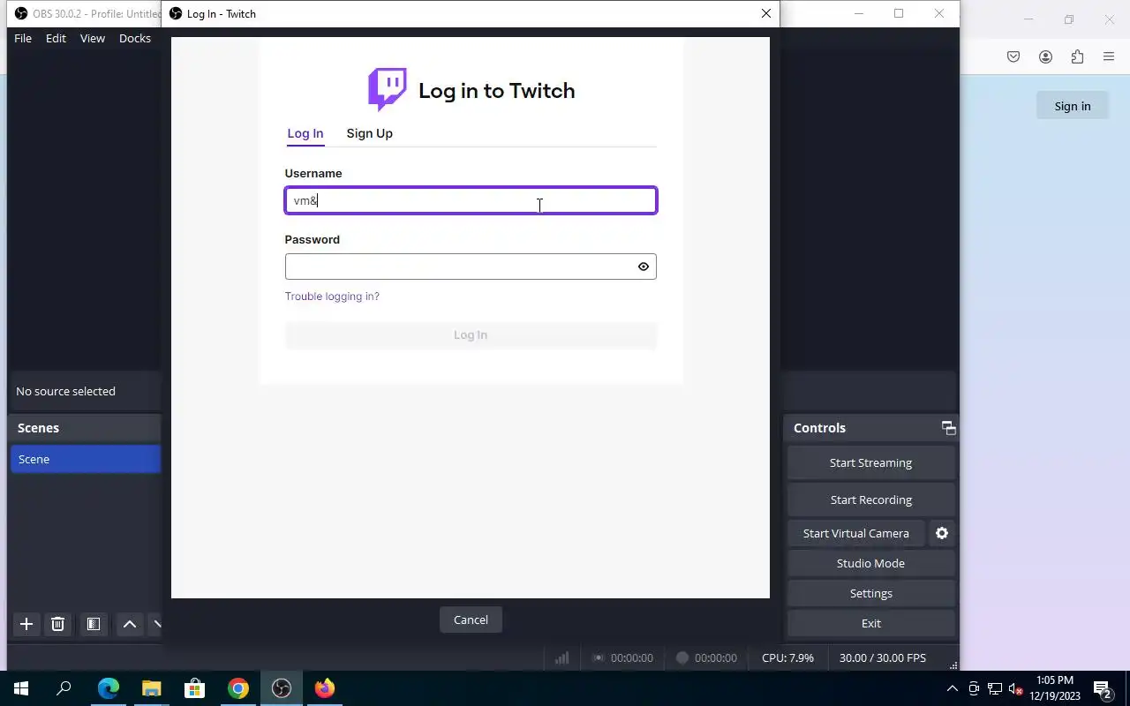Switch to Firefox taskbar icon
This screenshot has width=1130, height=706.
tap(324, 688)
